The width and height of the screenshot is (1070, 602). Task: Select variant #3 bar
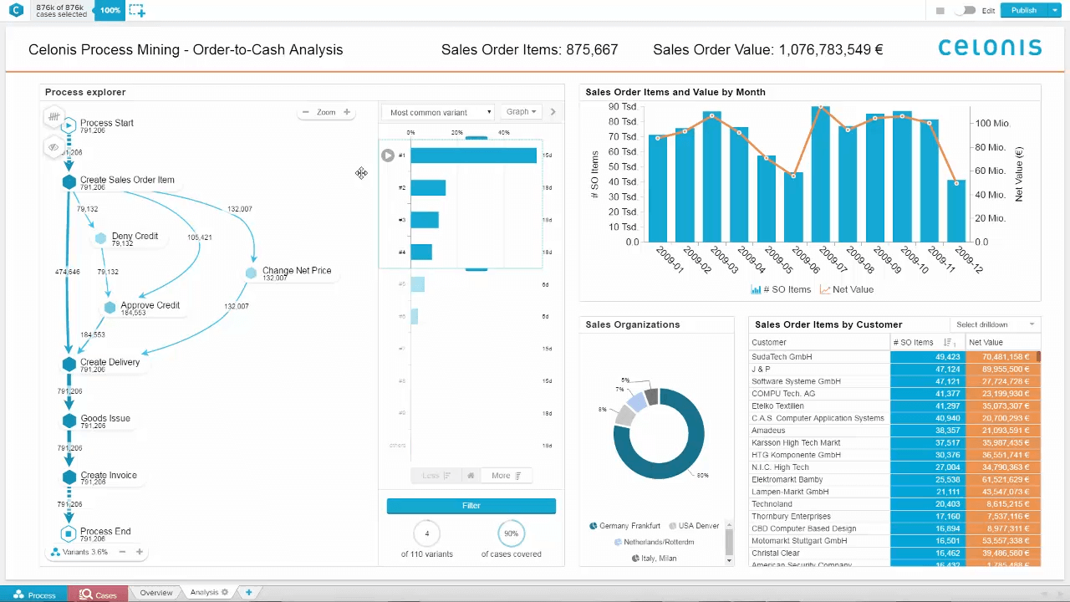pos(425,220)
